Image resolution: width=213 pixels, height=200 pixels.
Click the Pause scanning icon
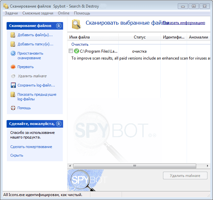(x=13, y=53)
